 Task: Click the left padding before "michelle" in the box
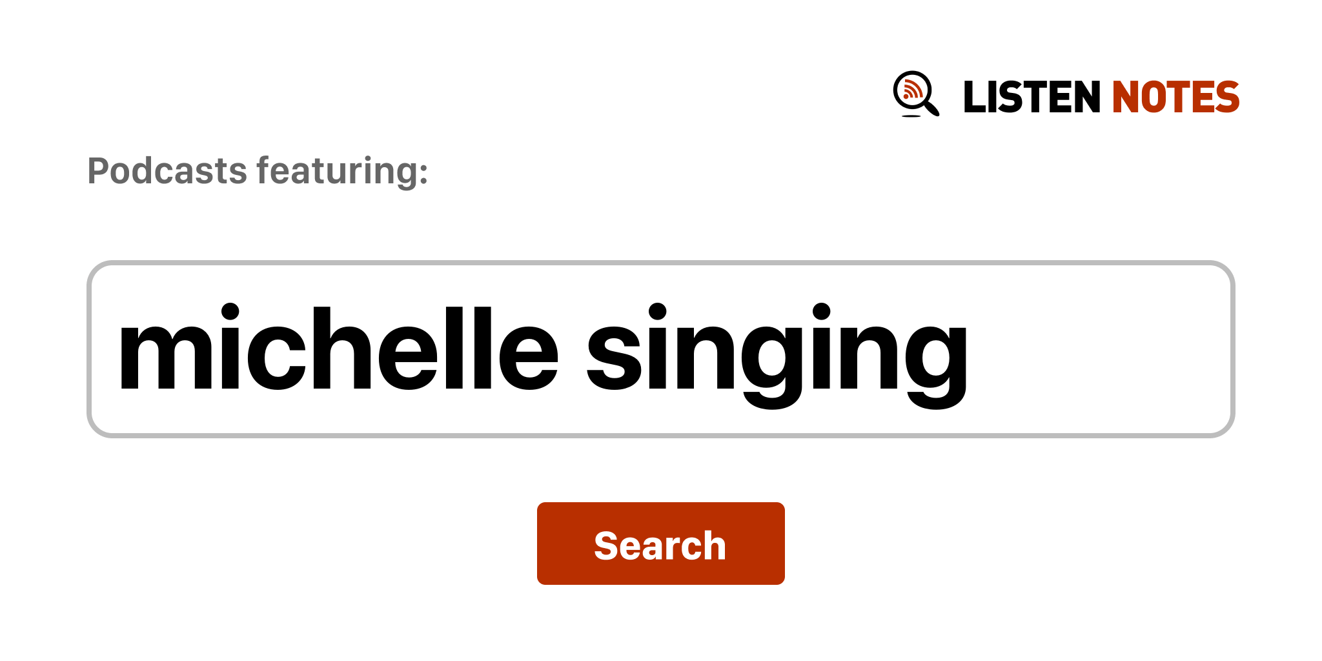pos(103,349)
